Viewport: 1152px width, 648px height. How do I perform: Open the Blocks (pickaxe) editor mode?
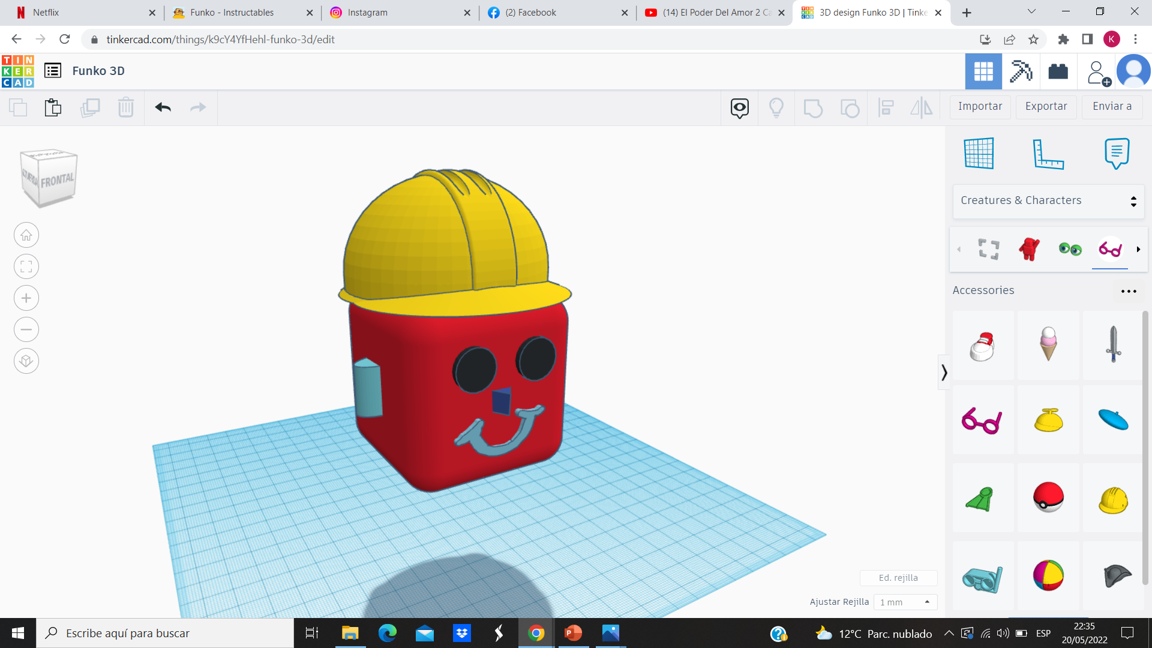pos(1021,71)
